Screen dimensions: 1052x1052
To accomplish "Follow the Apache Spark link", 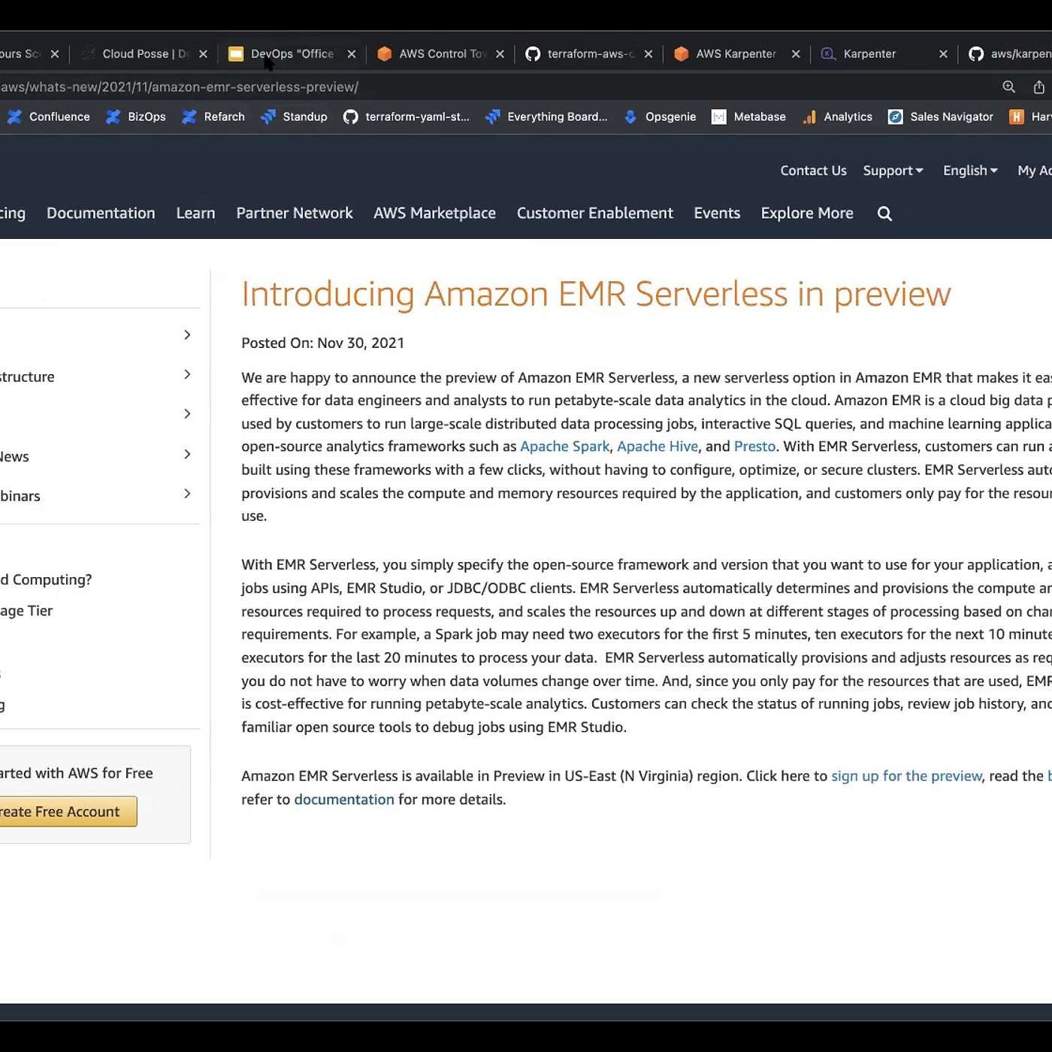I will pos(564,446).
